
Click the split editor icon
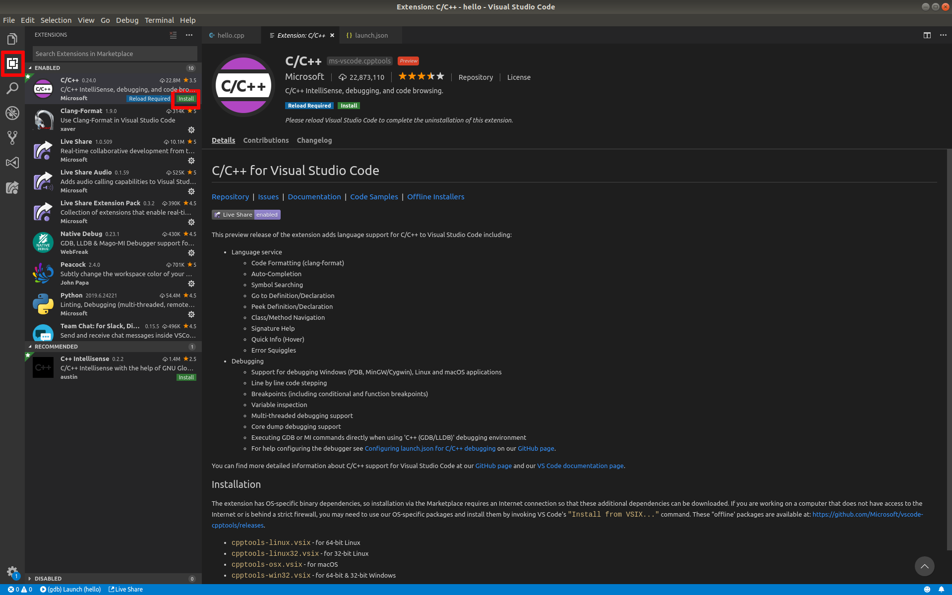point(927,35)
